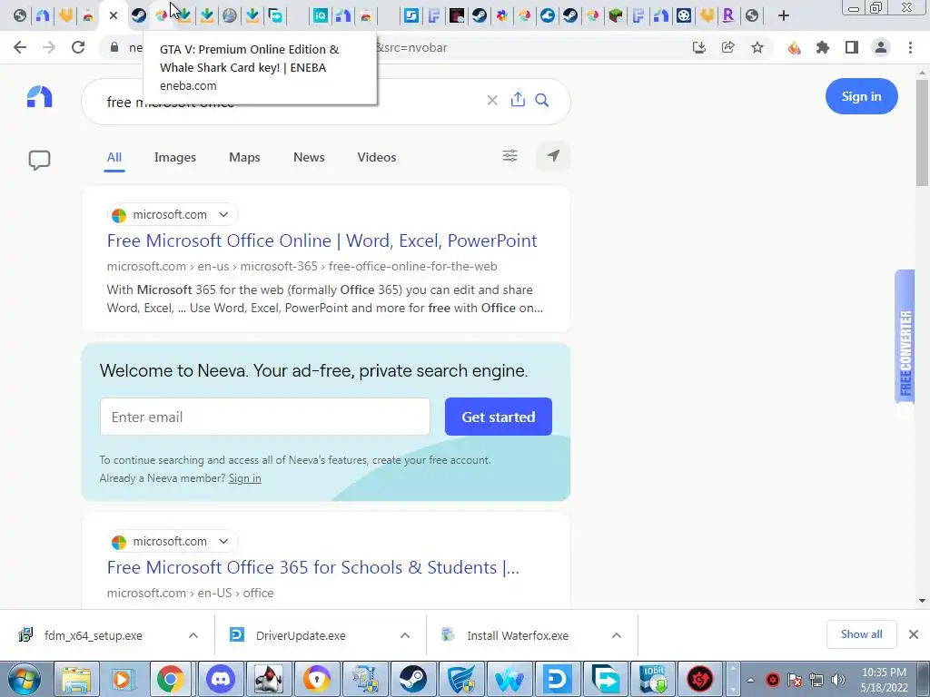Open a new tab with the plus button
Screen dimensions: 930x697
tap(784, 15)
